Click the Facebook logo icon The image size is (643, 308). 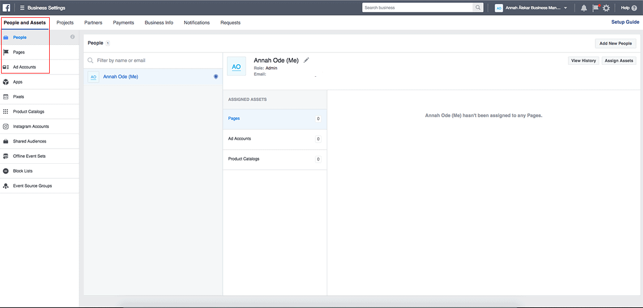tap(6, 8)
